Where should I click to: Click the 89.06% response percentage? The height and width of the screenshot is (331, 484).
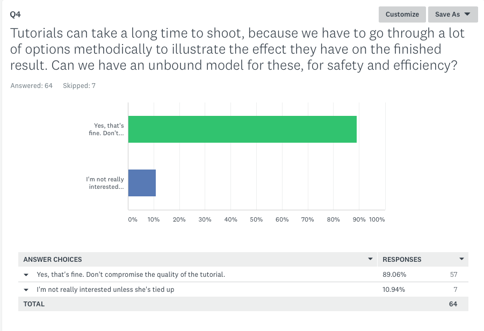pos(394,274)
